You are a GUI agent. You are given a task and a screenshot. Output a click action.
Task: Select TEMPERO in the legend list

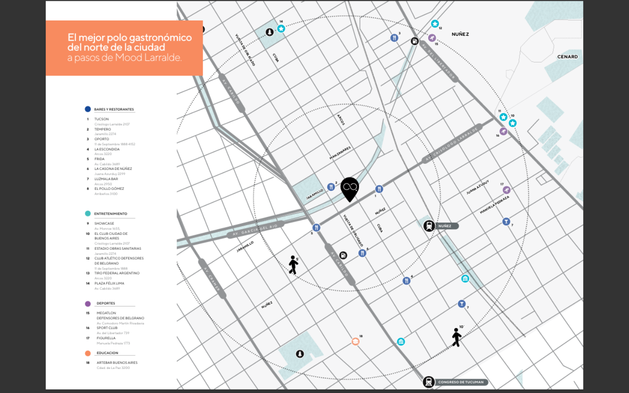(x=103, y=129)
